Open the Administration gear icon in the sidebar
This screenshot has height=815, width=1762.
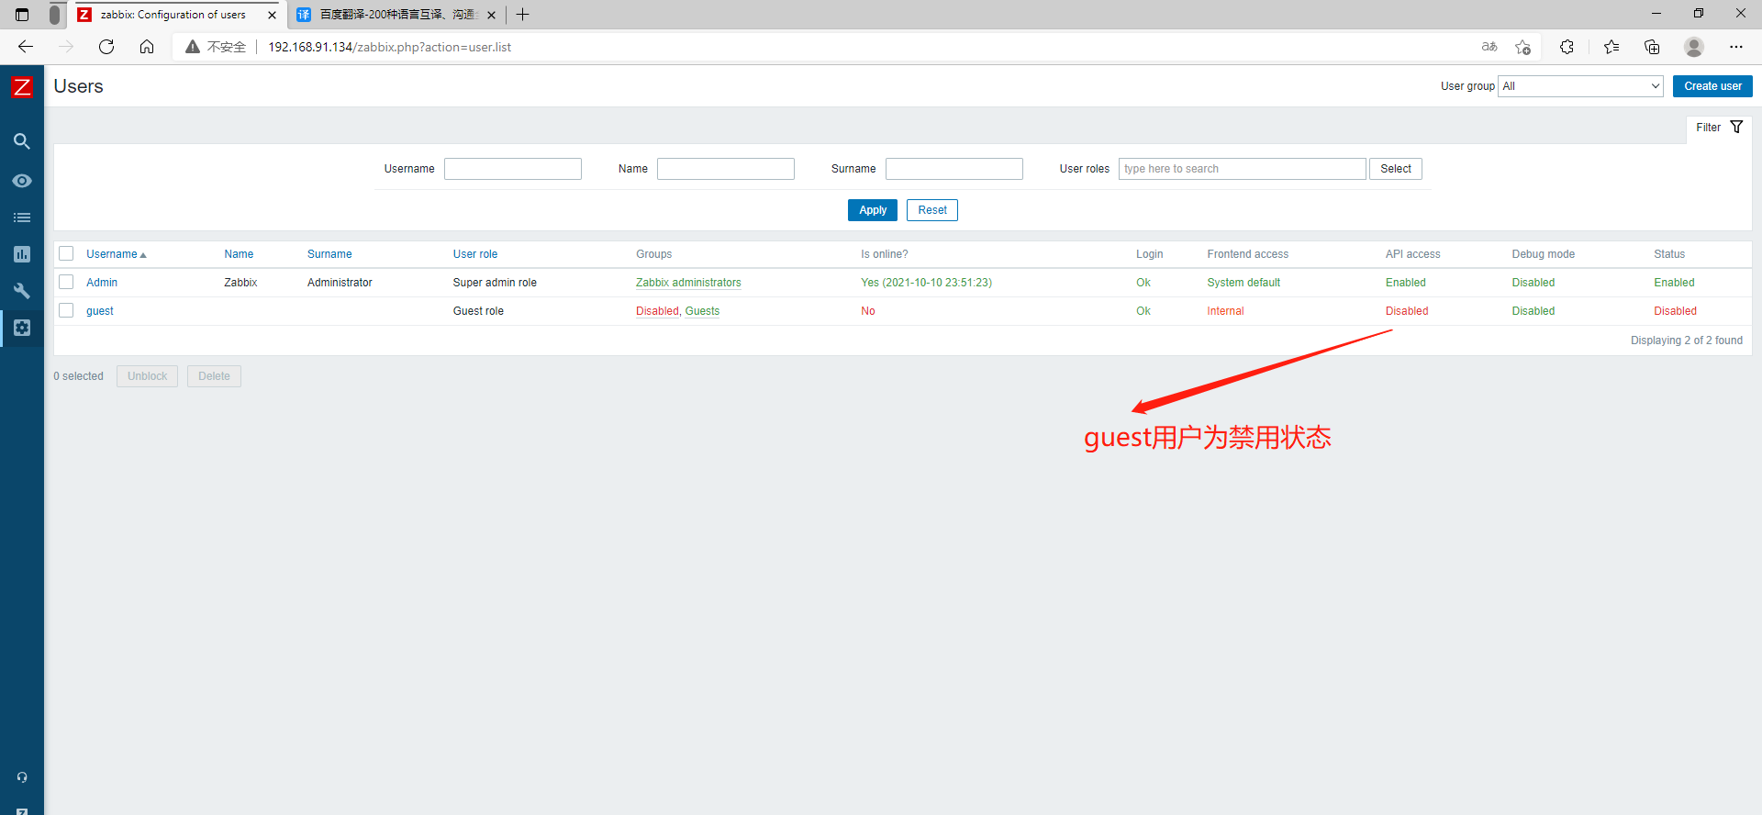pos(22,328)
